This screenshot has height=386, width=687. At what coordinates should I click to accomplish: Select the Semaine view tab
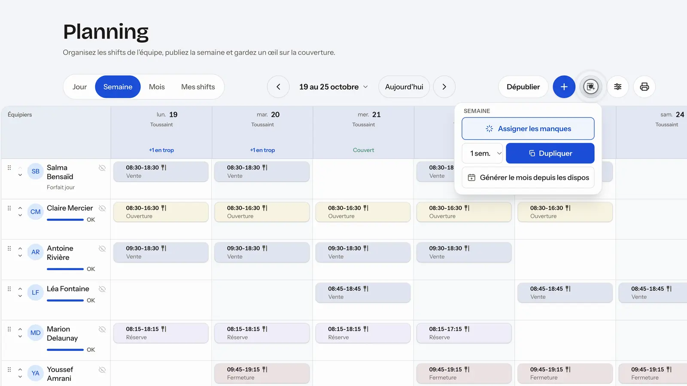pyautogui.click(x=118, y=87)
